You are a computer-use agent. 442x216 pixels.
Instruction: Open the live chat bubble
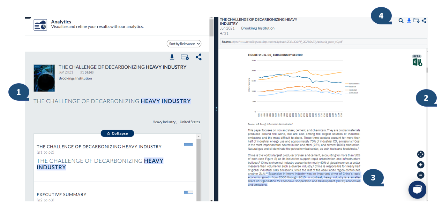tap(417, 190)
